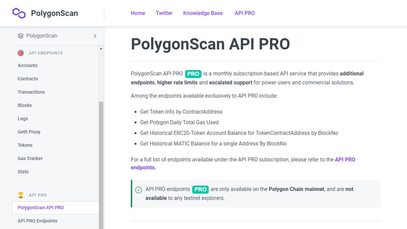The width and height of the screenshot is (407, 229).
Task: Click the green check circle icon in notice
Action: [x=139, y=190]
